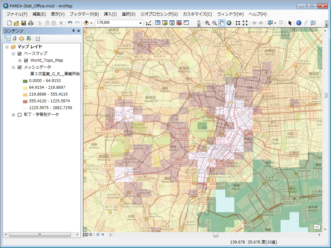This screenshot has width=331, height=248.
Task: Switch contents to List By Visibility
Action: coord(22,39)
